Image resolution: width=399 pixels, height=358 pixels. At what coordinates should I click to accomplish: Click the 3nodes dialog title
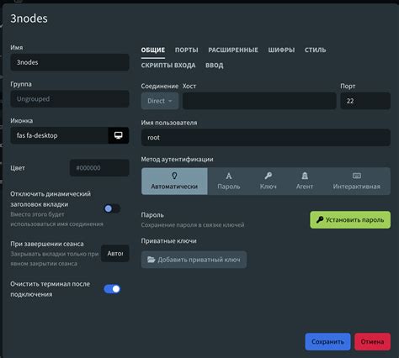click(x=29, y=18)
